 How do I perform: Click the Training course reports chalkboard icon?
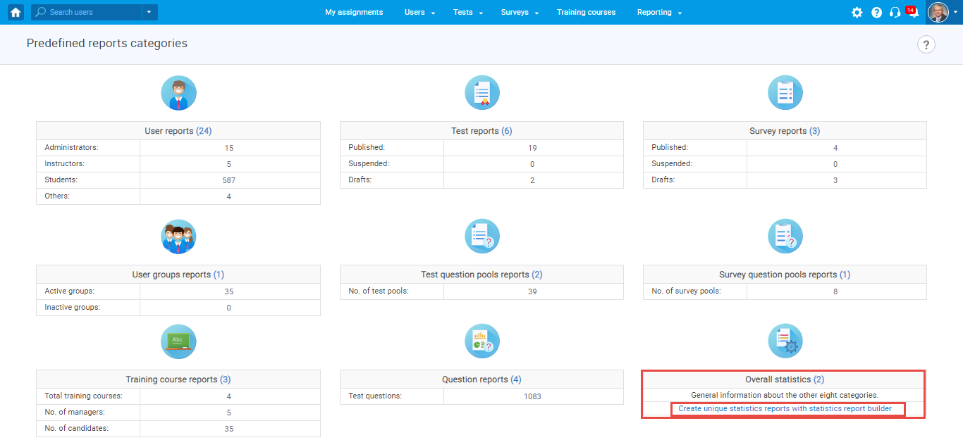[x=178, y=341]
